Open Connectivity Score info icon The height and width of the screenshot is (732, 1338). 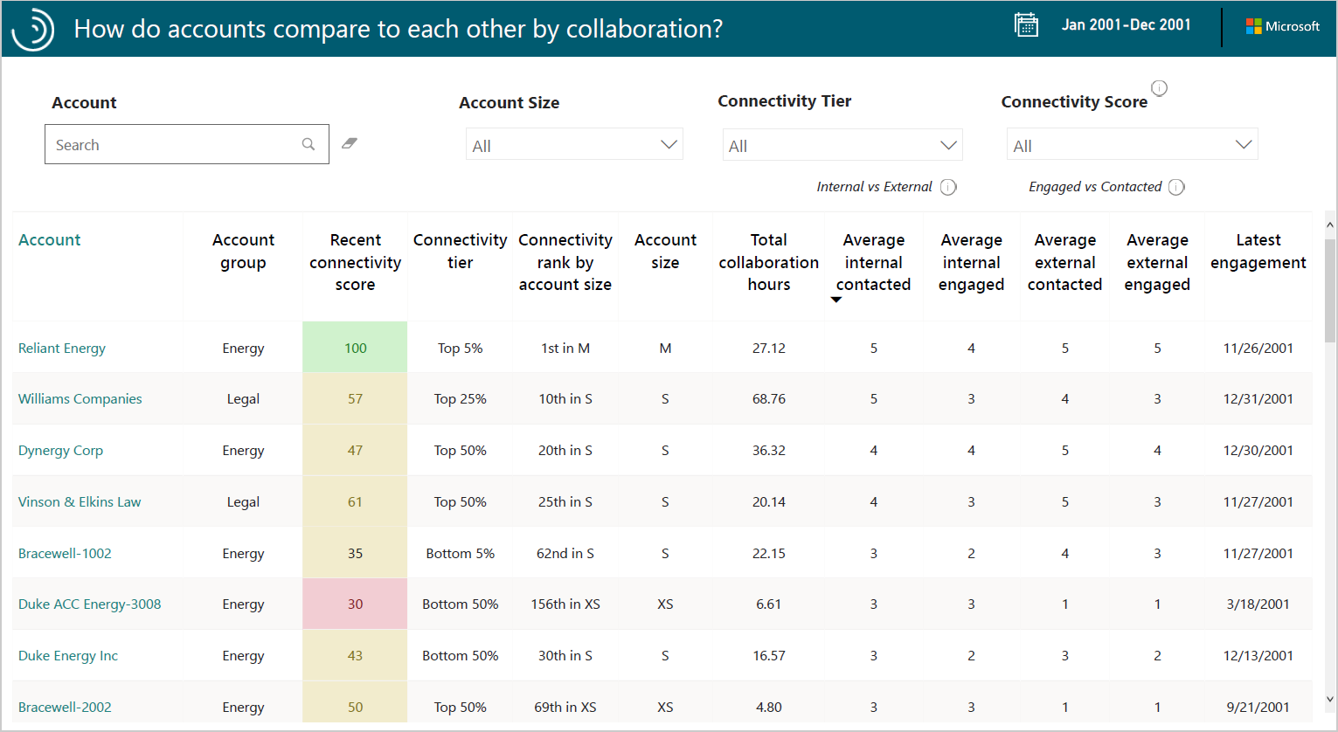tap(1159, 88)
